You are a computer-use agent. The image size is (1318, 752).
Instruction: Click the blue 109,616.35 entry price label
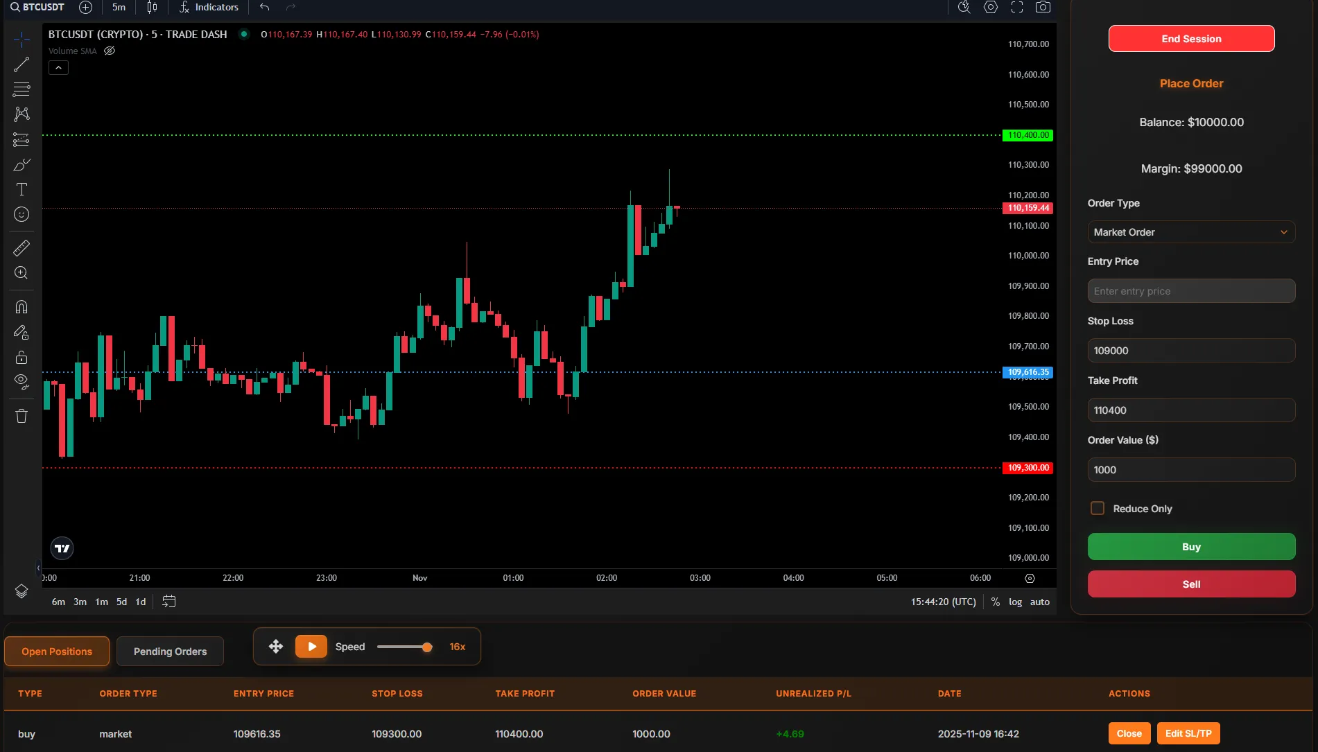(1027, 372)
